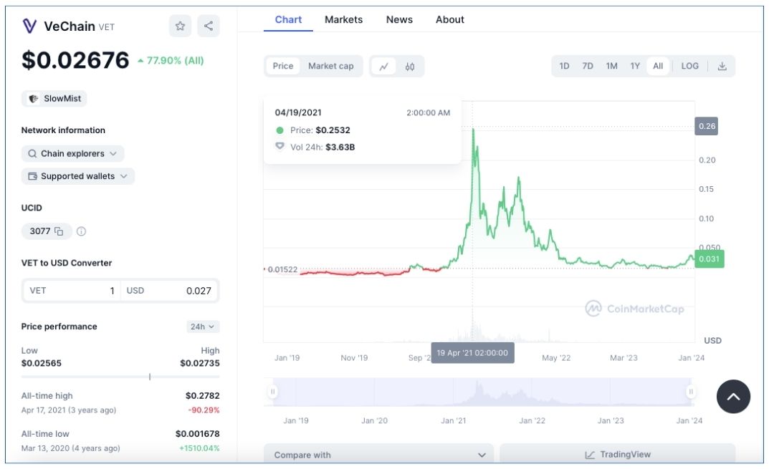Switch to the Markets tab
Screen dimensions: 769x469
click(344, 19)
